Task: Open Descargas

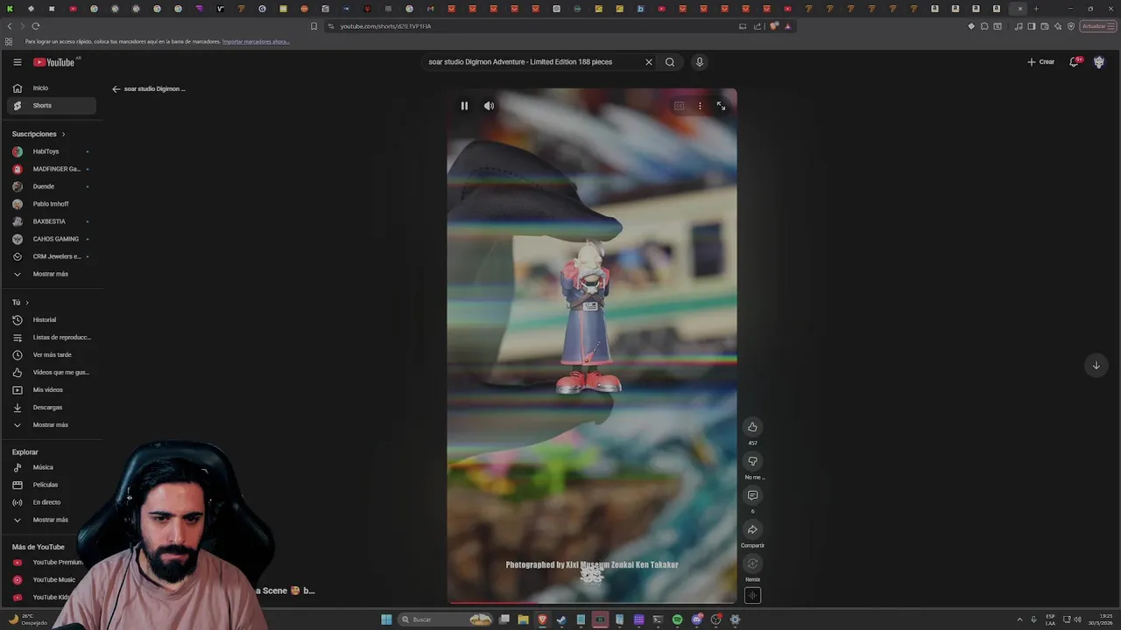Action: pyautogui.click(x=52, y=408)
